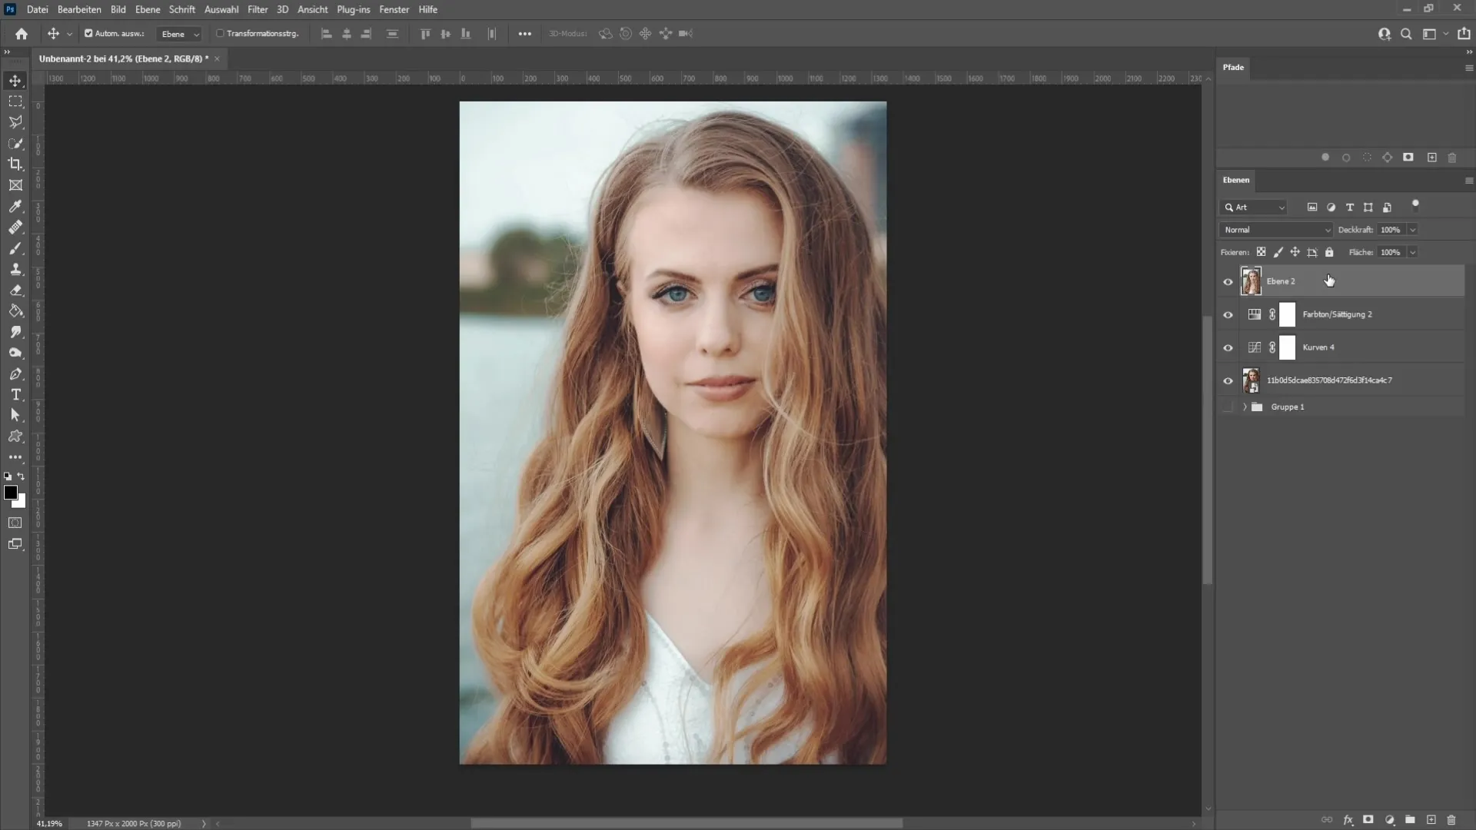Hide the Ebene 2 layer
Image resolution: width=1476 pixels, height=830 pixels.
click(x=1228, y=282)
